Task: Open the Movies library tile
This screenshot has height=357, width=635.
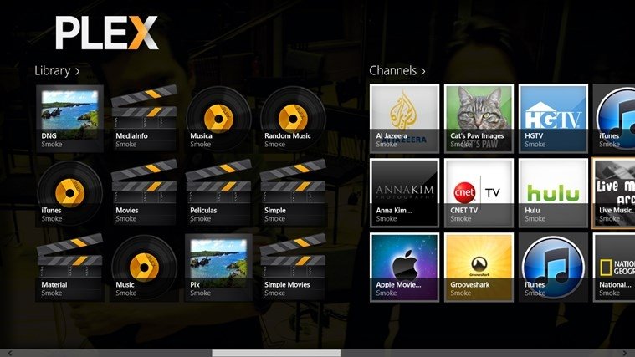Action: [144, 193]
